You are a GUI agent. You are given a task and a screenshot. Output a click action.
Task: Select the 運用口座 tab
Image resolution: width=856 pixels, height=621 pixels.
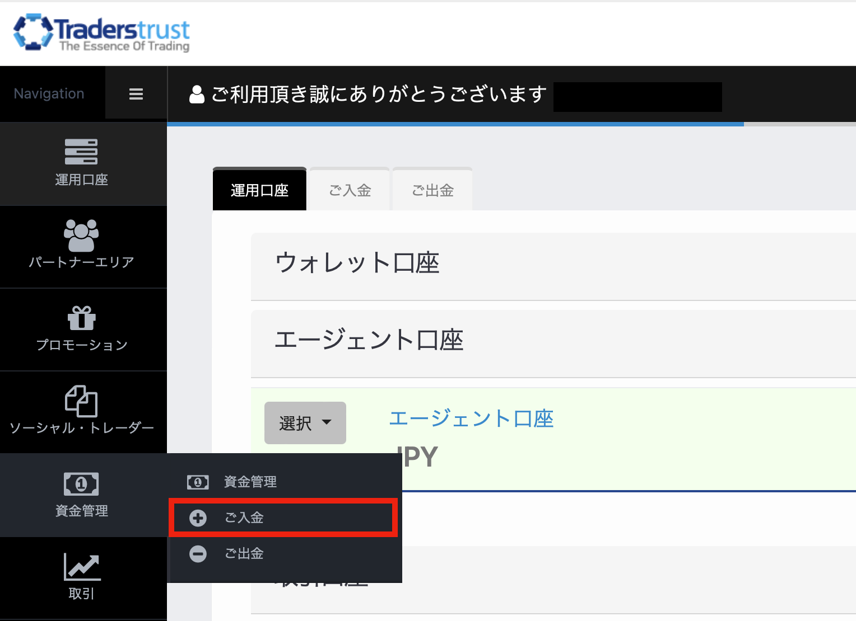[259, 191]
